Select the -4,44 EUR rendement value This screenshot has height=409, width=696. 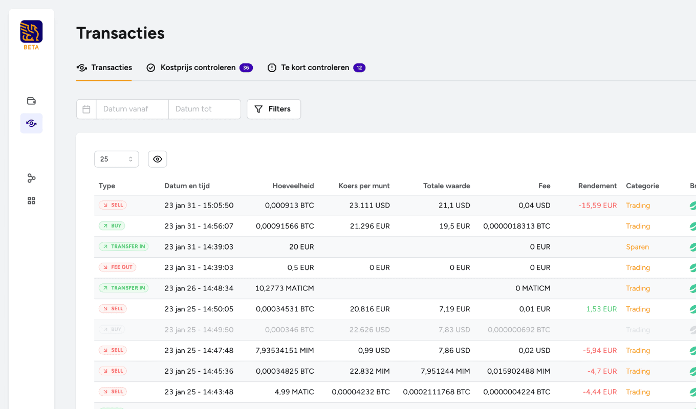[x=600, y=392]
